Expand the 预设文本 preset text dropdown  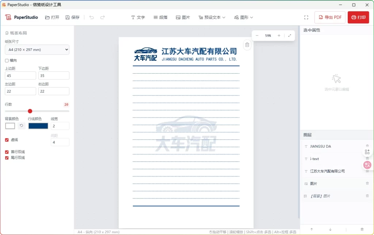tap(212, 17)
